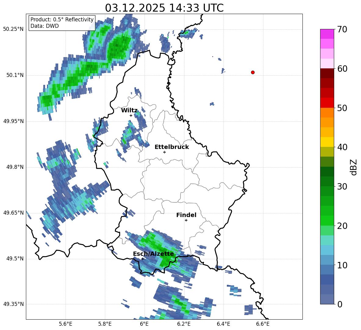The image size is (361, 330).
Task: Click the 6.2°E longitude label
Action: (x=184, y=324)
